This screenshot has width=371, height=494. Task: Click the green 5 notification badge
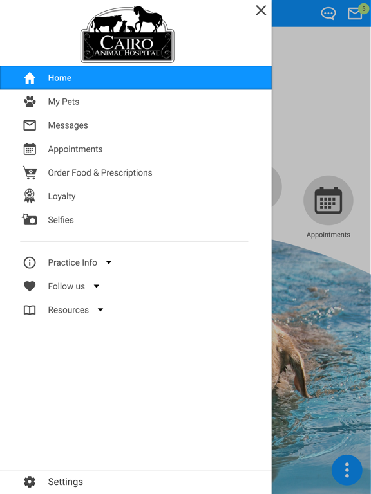pyautogui.click(x=364, y=9)
